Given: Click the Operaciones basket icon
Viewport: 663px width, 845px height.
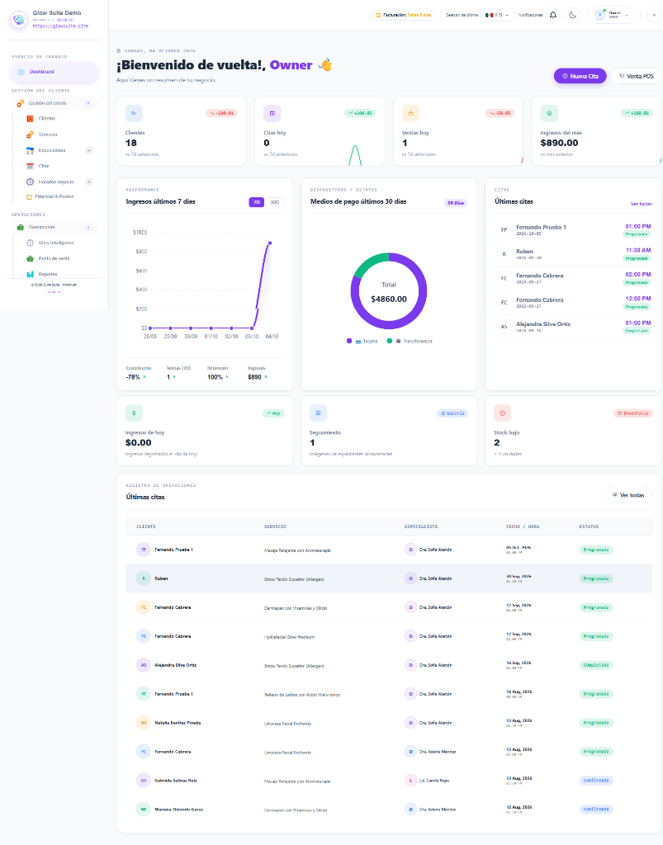Looking at the screenshot, I should pos(21,228).
